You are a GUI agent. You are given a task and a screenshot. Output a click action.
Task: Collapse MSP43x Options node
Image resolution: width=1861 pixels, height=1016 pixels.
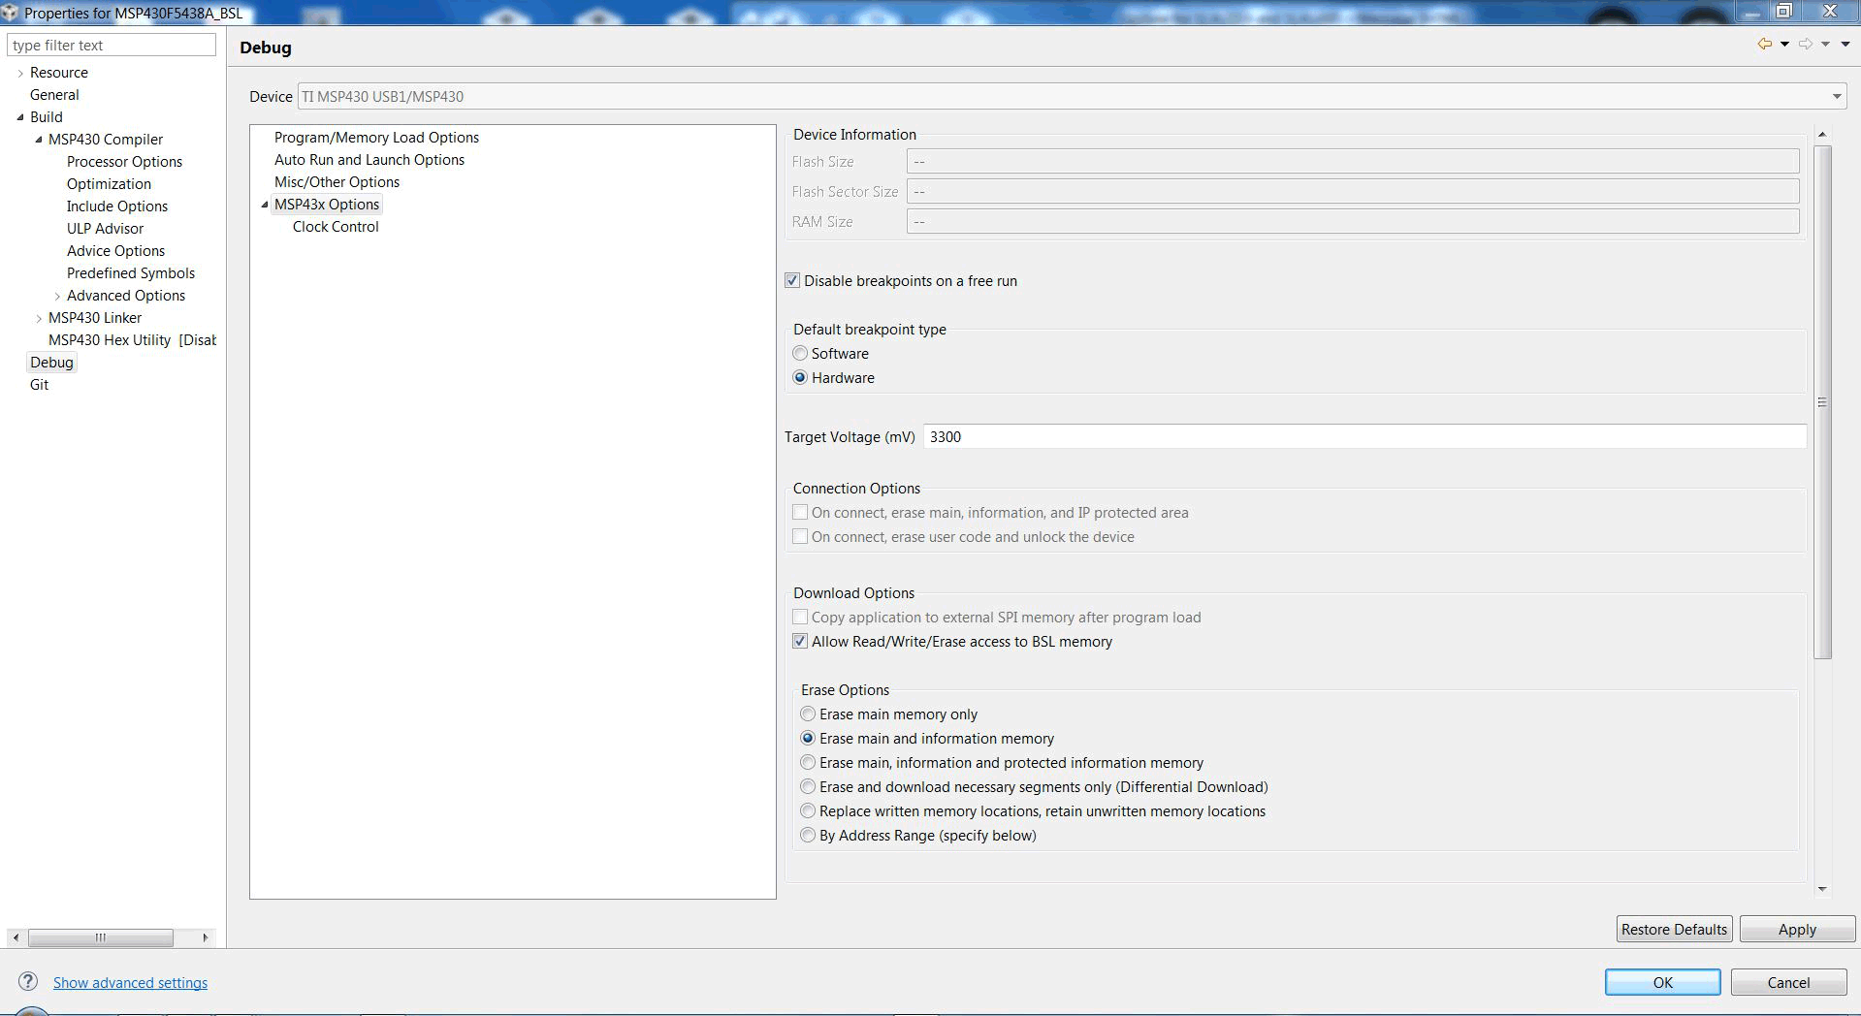tap(264, 205)
